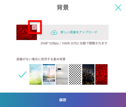
Task: Click the 画像がない場合に使用する基本背景 label
Action: coord(41,59)
